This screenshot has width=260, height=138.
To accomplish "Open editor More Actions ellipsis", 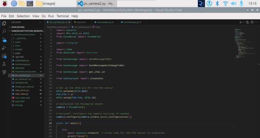I will 256,22.
